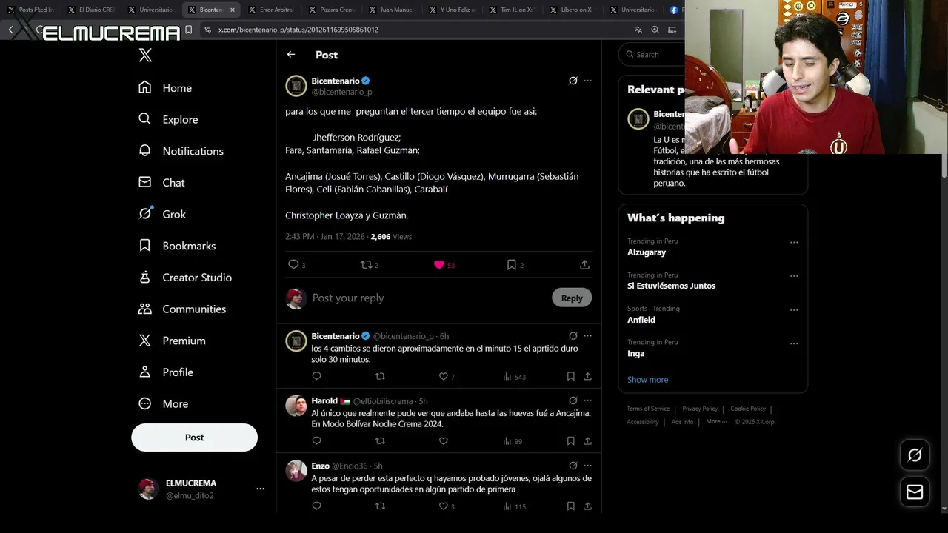948x533 pixels.
Task: Grok icon on the 4 cambios reply
Action: coord(573,336)
